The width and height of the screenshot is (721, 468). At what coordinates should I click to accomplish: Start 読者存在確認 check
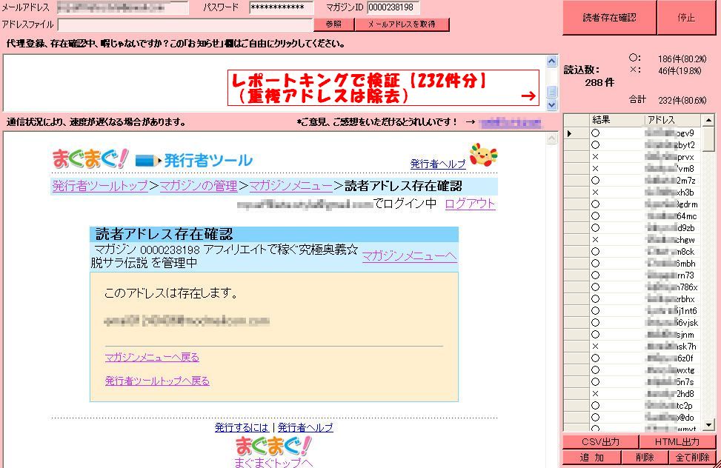[x=609, y=18]
